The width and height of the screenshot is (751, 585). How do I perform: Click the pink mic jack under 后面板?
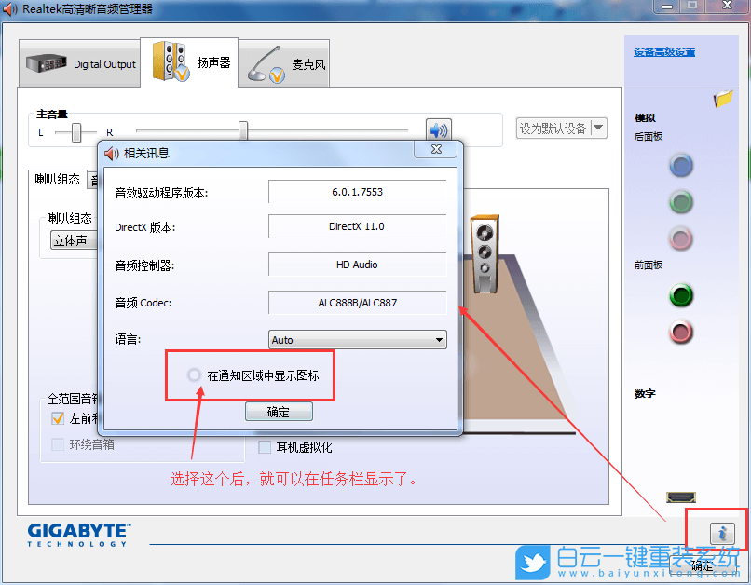coord(681,238)
